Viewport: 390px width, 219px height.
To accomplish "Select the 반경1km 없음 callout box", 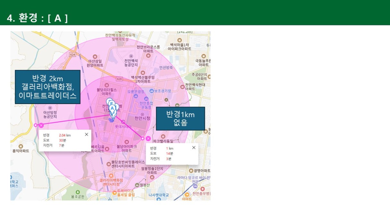I will tap(180, 118).
